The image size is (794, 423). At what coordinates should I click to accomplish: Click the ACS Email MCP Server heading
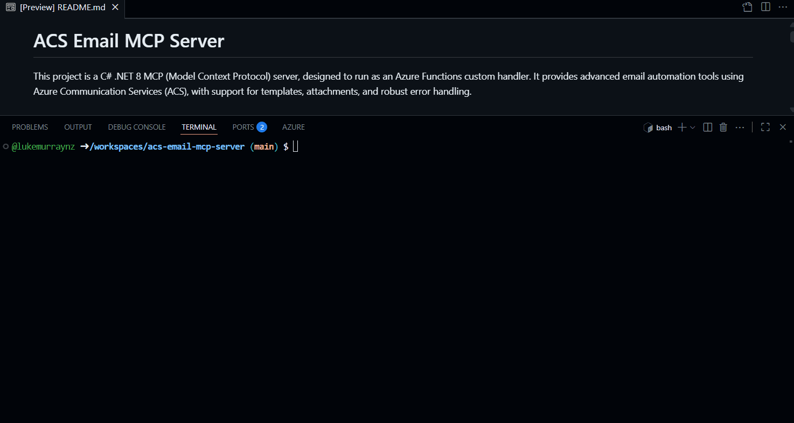click(x=129, y=41)
